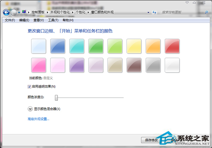
Task: Pick the red color swatch
Action: [172, 46]
